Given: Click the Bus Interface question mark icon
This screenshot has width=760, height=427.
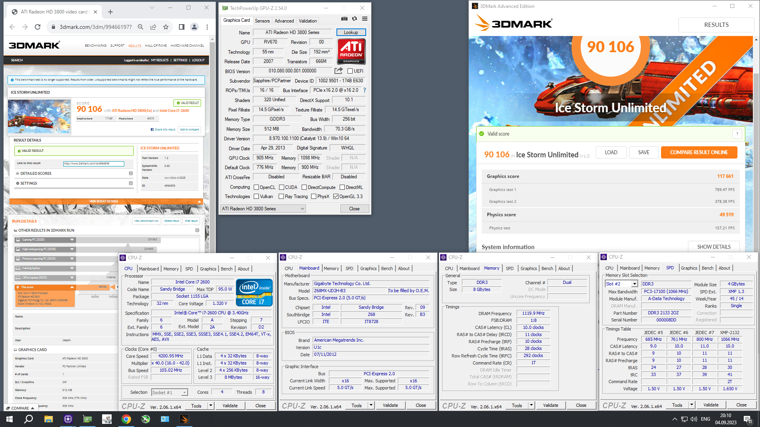Looking at the screenshot, I should pos(365,90).
